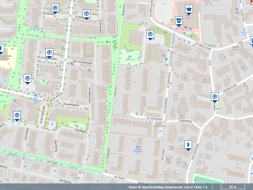Select the ATM marker beside REWE
The image size is (253, 190).
pyautogui.click(x=179, y=21)
